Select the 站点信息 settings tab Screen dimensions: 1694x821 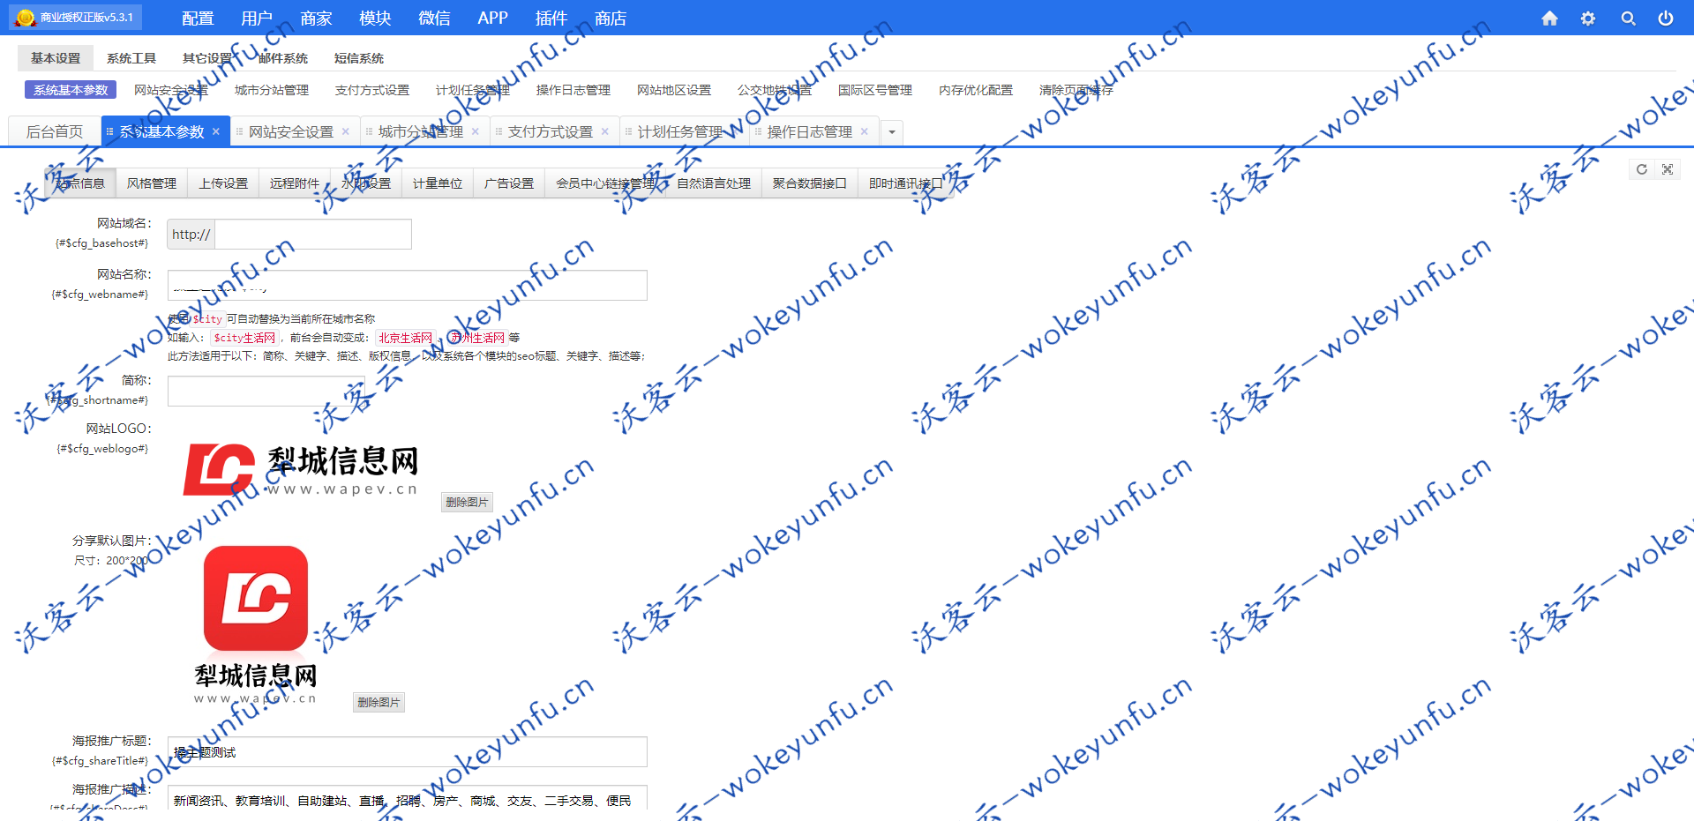[x=80, y=183]
